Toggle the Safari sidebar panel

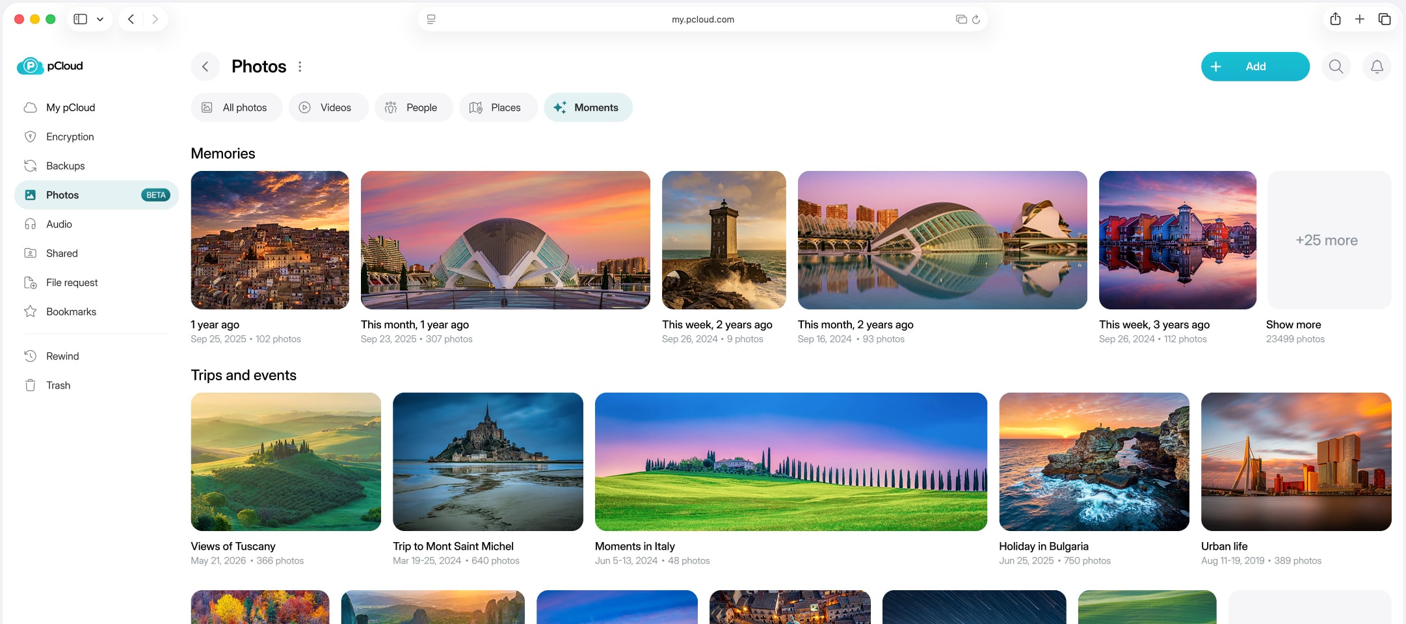[x=81, y=19]
